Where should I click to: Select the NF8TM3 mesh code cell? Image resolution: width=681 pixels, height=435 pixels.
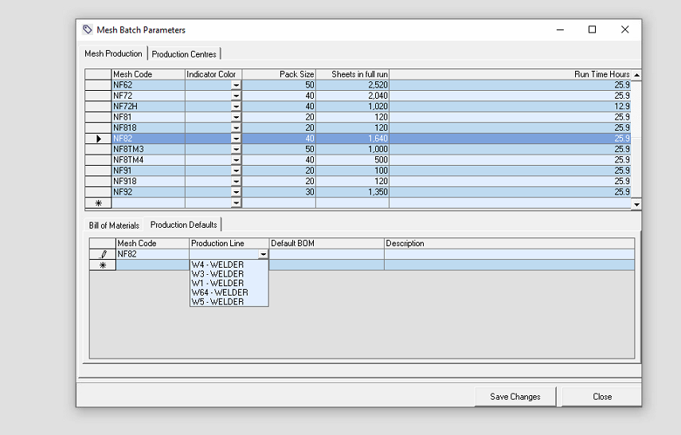click(148, 149)
